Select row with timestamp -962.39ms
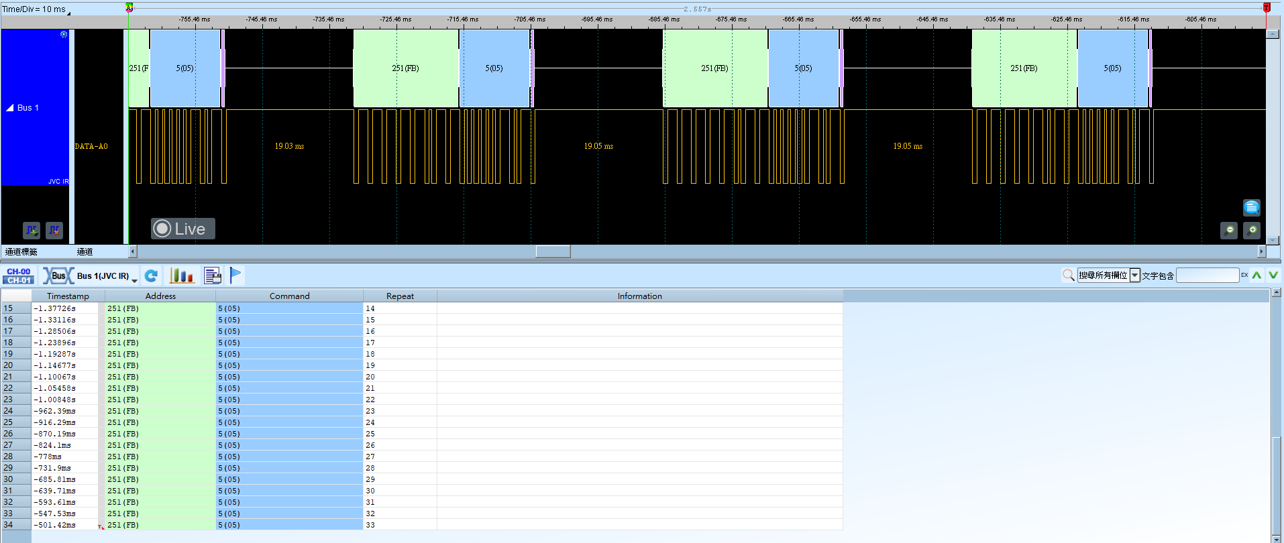This screenshot has width=1284, height=543. (x=422, y=411)
